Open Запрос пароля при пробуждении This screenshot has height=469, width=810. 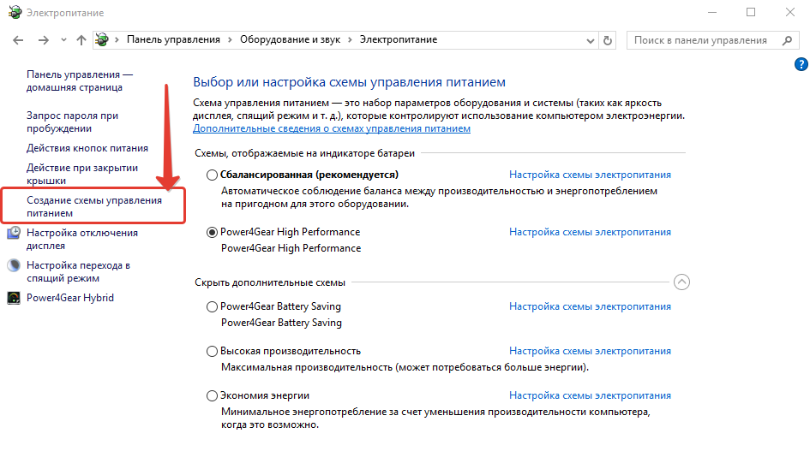(72, 122)
